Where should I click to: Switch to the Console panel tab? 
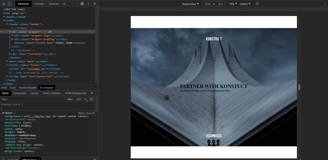[39, 4]
